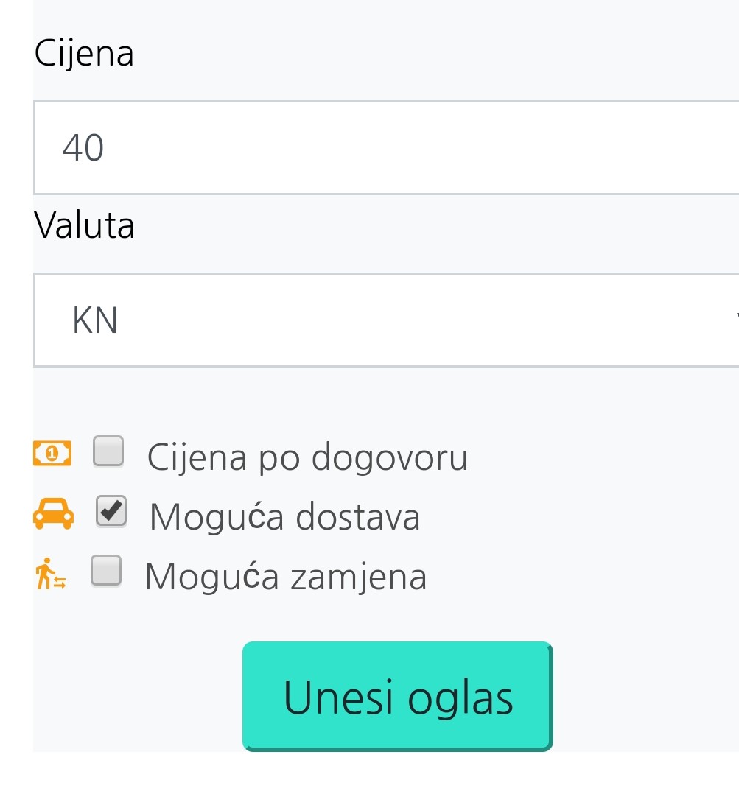Viewport: 739px width, 805px height.
Task: Click the Moguća zamjena label text
Action: click(286, 576)
